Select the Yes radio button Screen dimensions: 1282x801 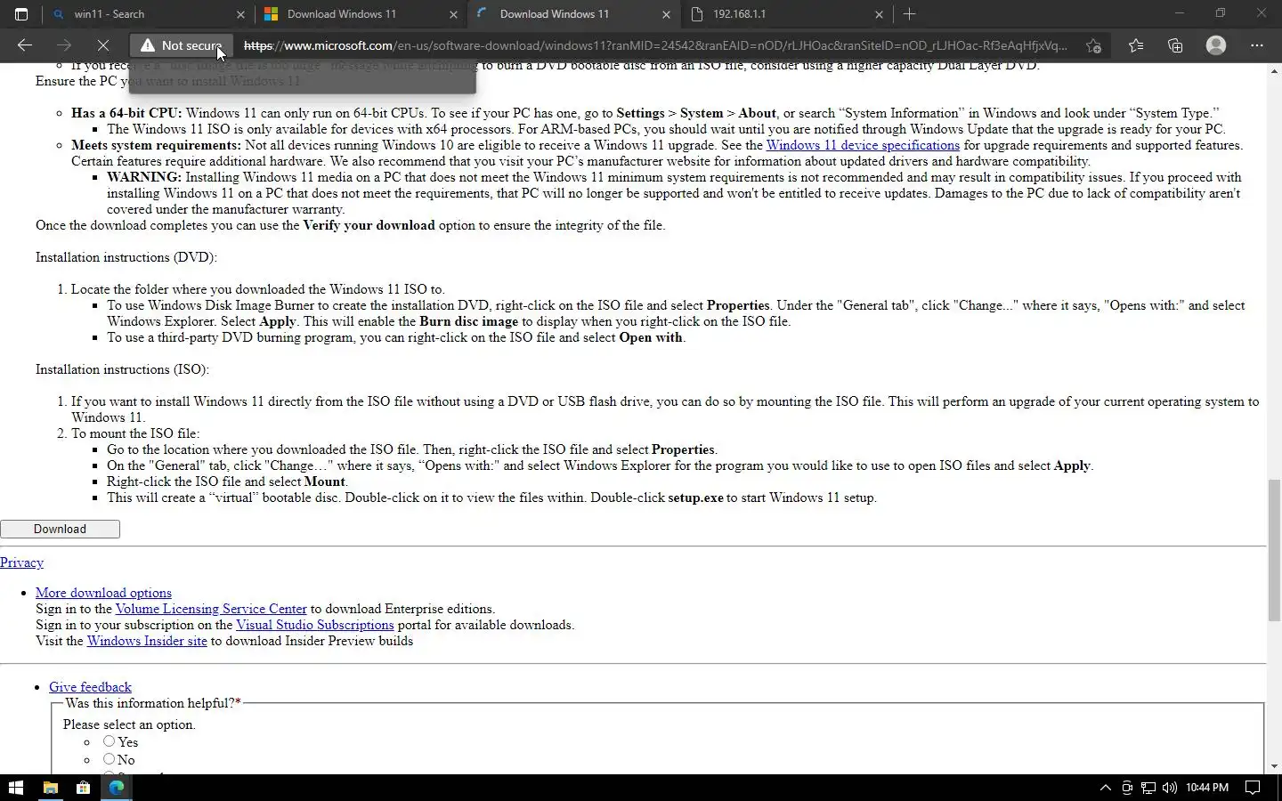click(x=109, y=741)
